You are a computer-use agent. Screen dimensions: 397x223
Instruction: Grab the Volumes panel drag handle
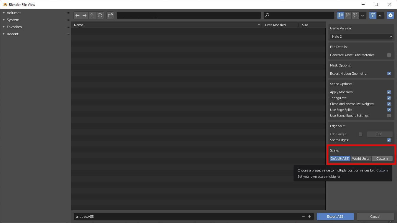[67, 13]
